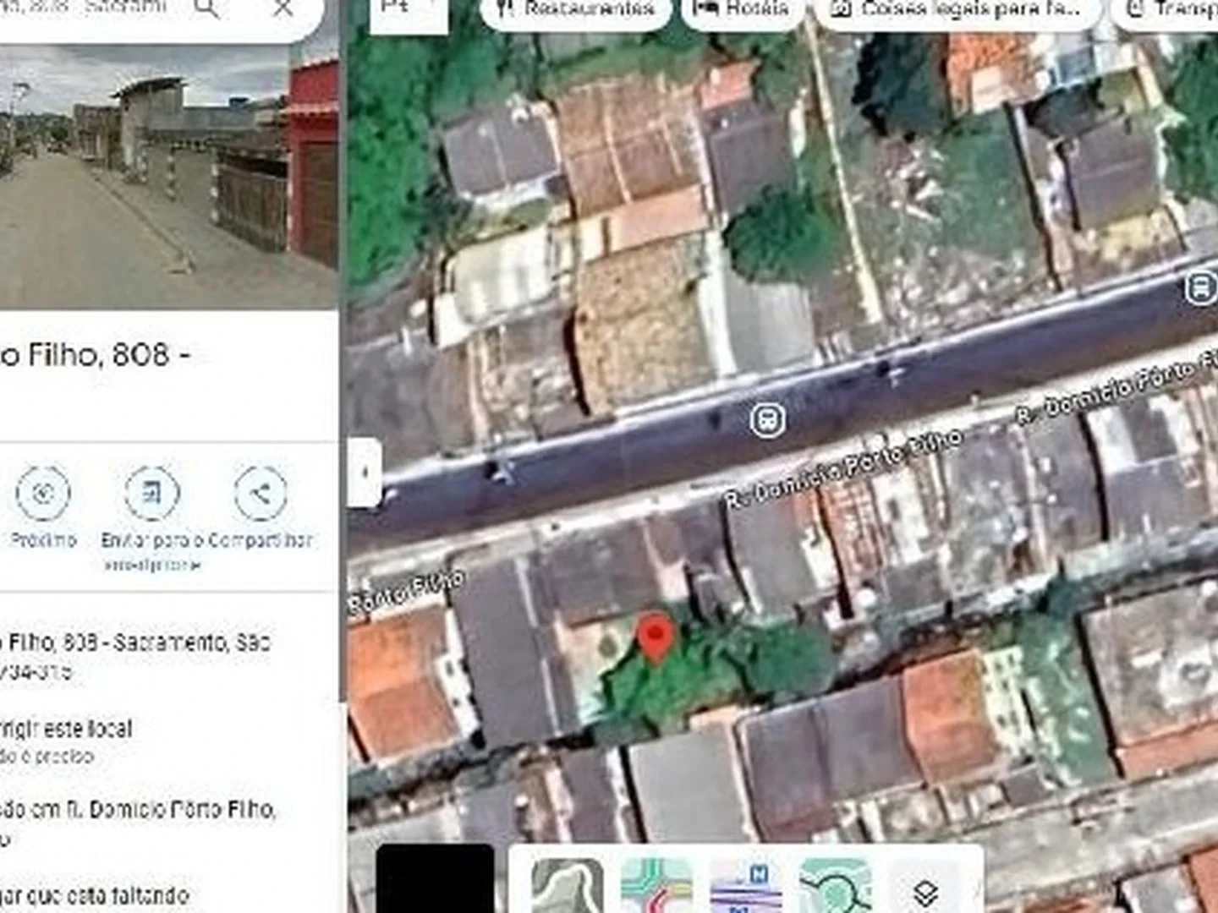Click the Compartilhar share icon
The image size is (1218, 913).
tap(261, 493)
